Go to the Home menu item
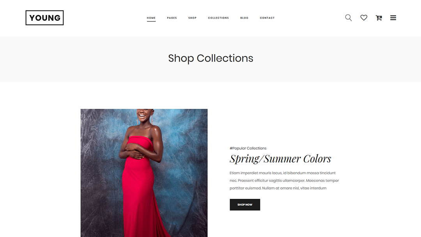421x237 pixels. coord(151,18)
